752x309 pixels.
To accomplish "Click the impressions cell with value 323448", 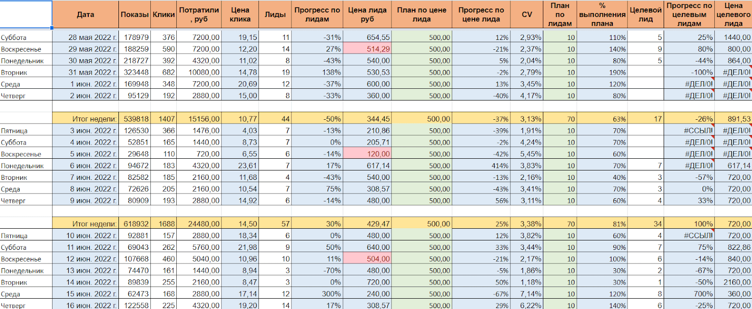I will pos(135,72).
